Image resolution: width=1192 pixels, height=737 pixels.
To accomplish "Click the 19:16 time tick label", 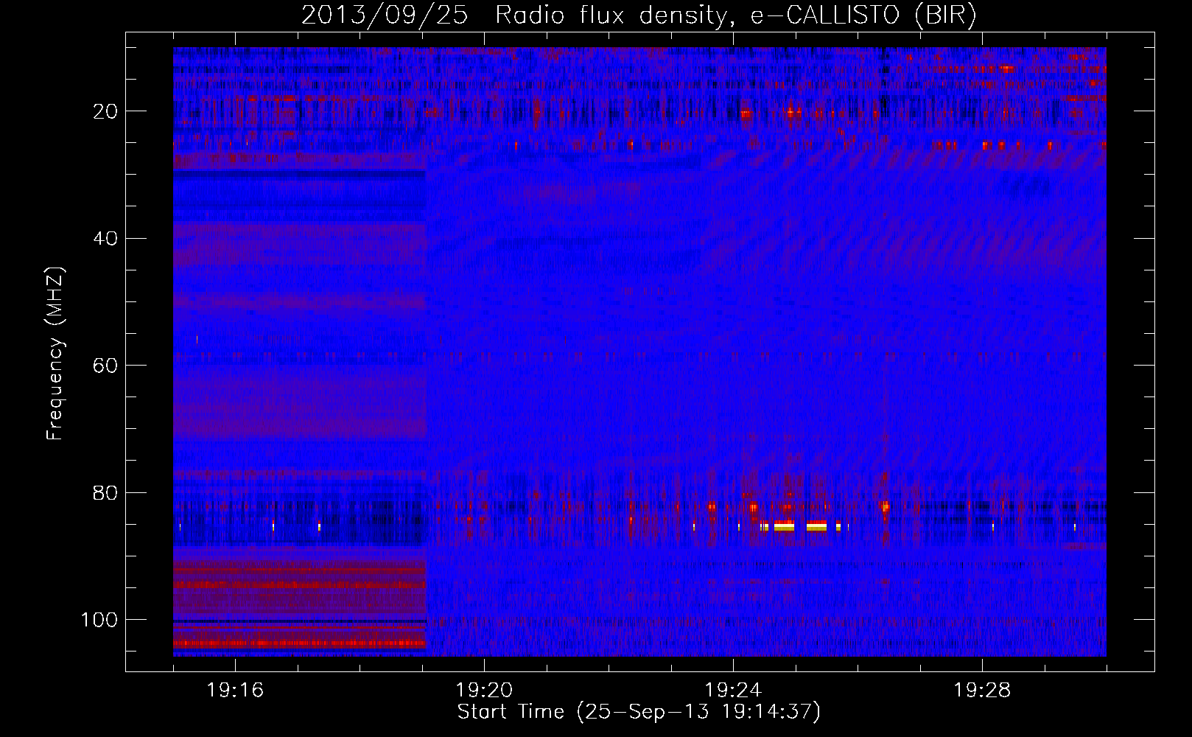I will (x=235, y=691).
